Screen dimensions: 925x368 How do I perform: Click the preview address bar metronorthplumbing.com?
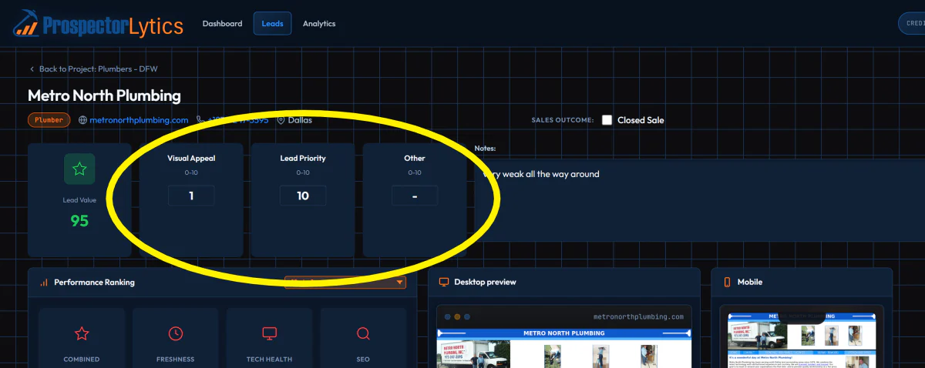point(639,316)
